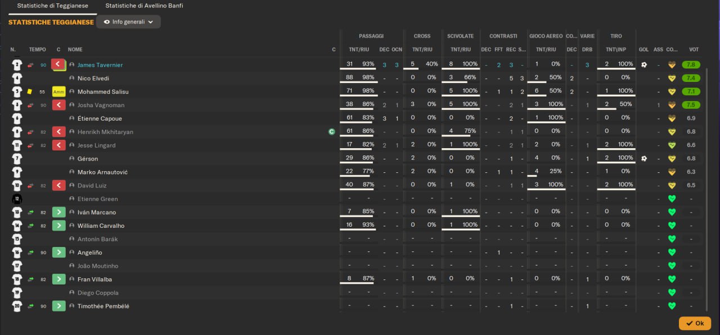This screenshot has height=335, width=720.
Task: Click Mohammed Salisu's yellow card icon
Action: pyautogui.click(x=30, y=91)
